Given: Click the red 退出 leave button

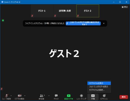Looking at the screenshot, I should click(x=124, y=97).
